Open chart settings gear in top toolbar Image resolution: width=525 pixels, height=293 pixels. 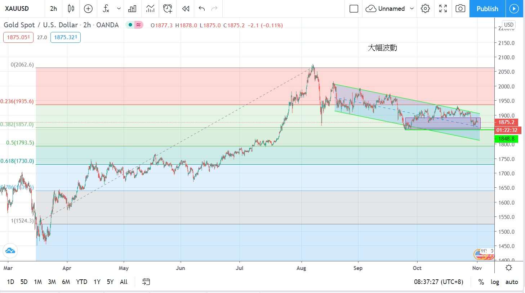(425, 9)
